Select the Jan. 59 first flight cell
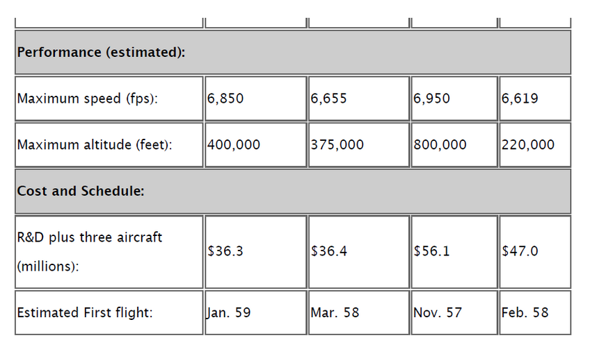The height and width of the screenshot is (347, 590). click(255, 312)
